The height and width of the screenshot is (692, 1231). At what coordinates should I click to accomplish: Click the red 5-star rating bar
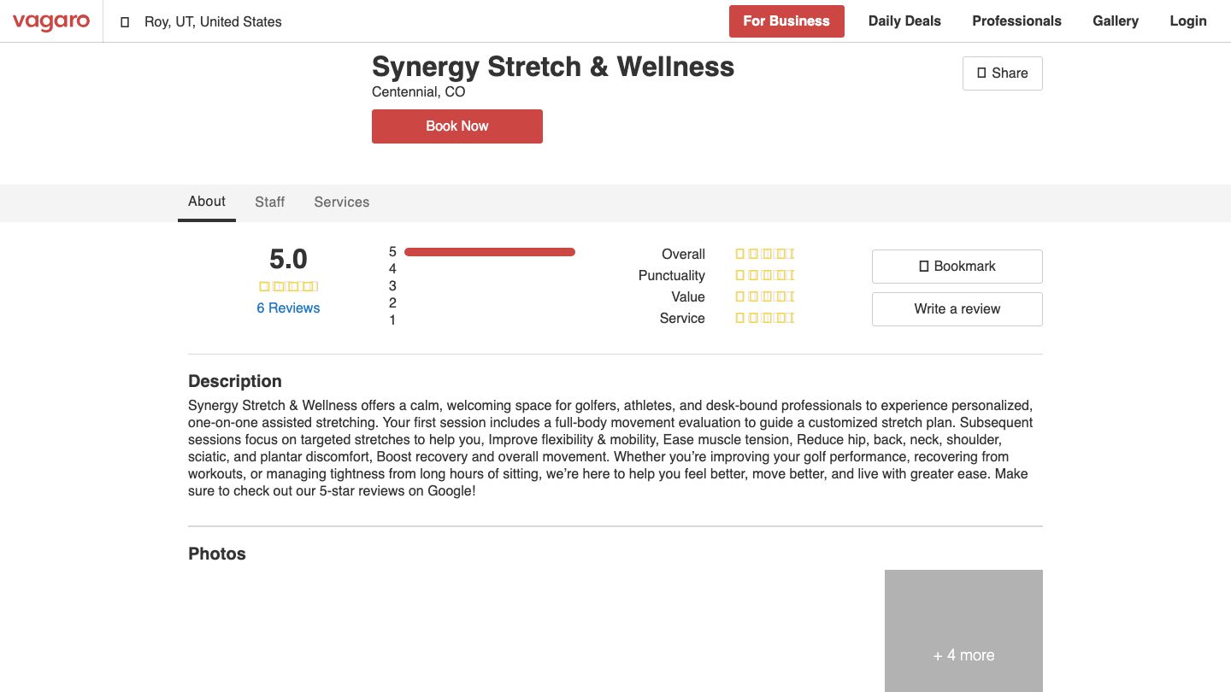pos(490,251)
